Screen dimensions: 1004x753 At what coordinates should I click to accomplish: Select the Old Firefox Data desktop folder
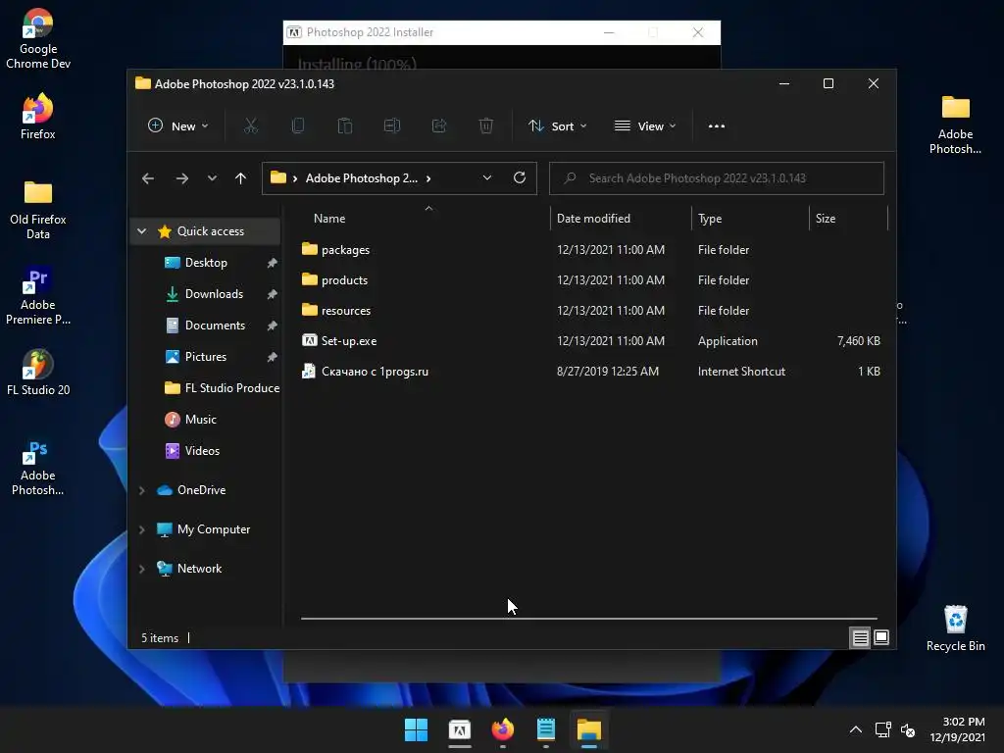tap(38, 210)
